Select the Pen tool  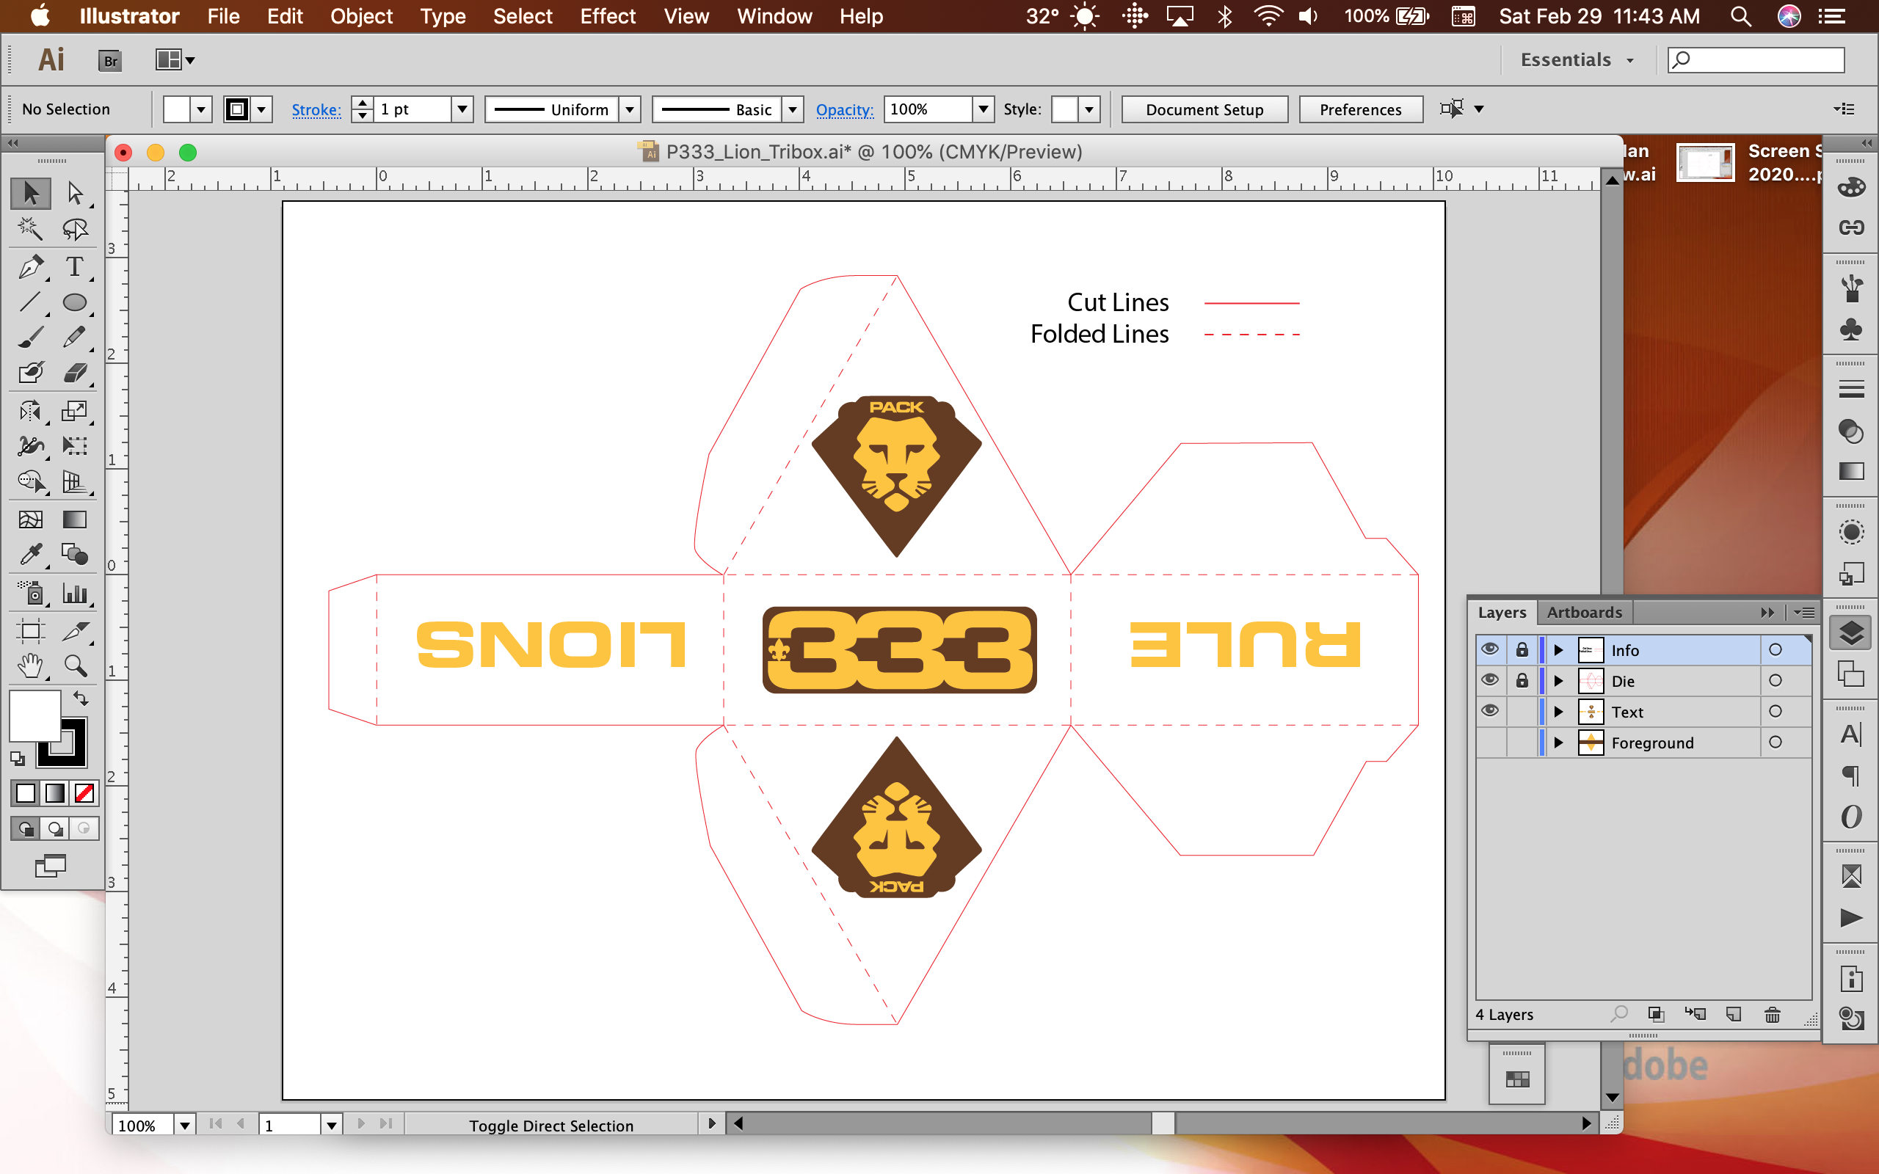click(x=31, y=266)
